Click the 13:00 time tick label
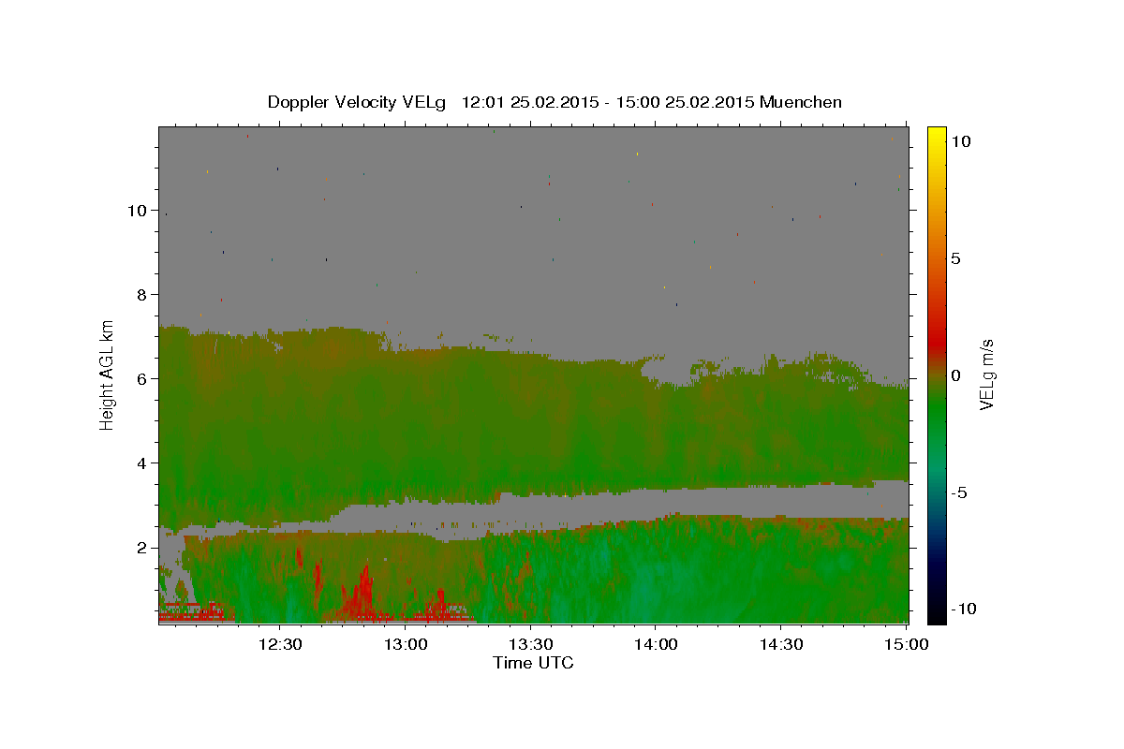This screenshot has height=749, width=1124. pyautogui.click(x=405, y=645)
